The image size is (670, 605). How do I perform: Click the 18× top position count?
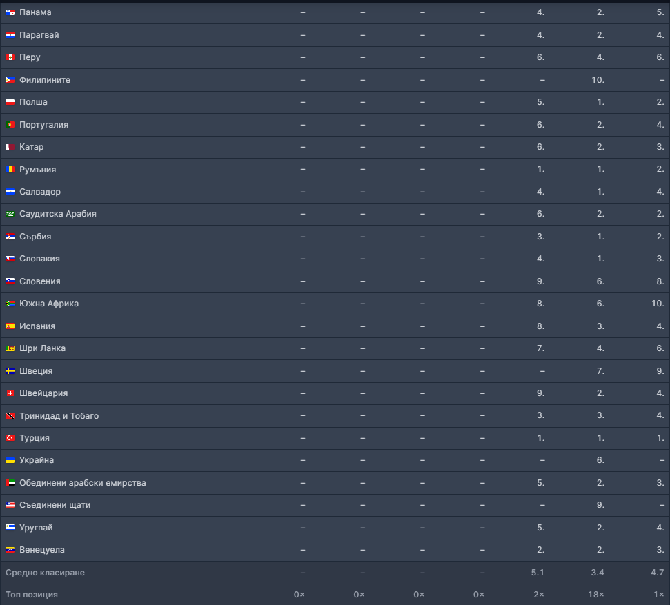tap(597, 595)
